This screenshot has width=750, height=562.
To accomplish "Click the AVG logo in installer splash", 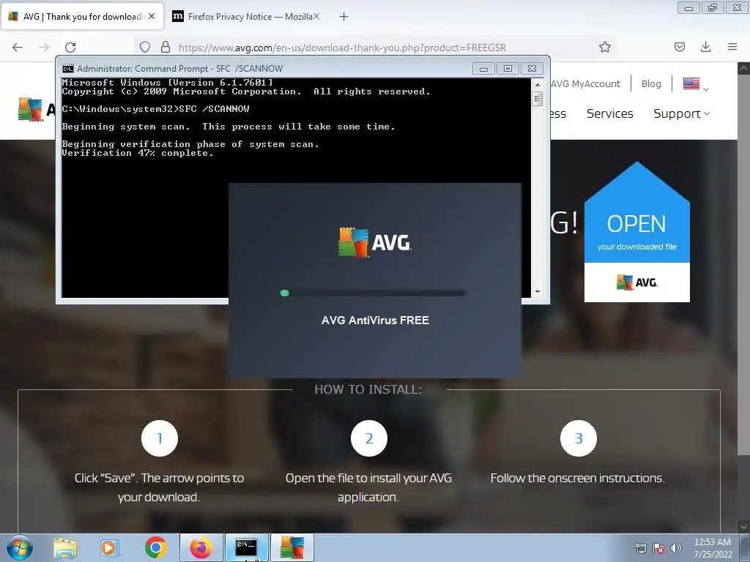I will click(374, 243).
